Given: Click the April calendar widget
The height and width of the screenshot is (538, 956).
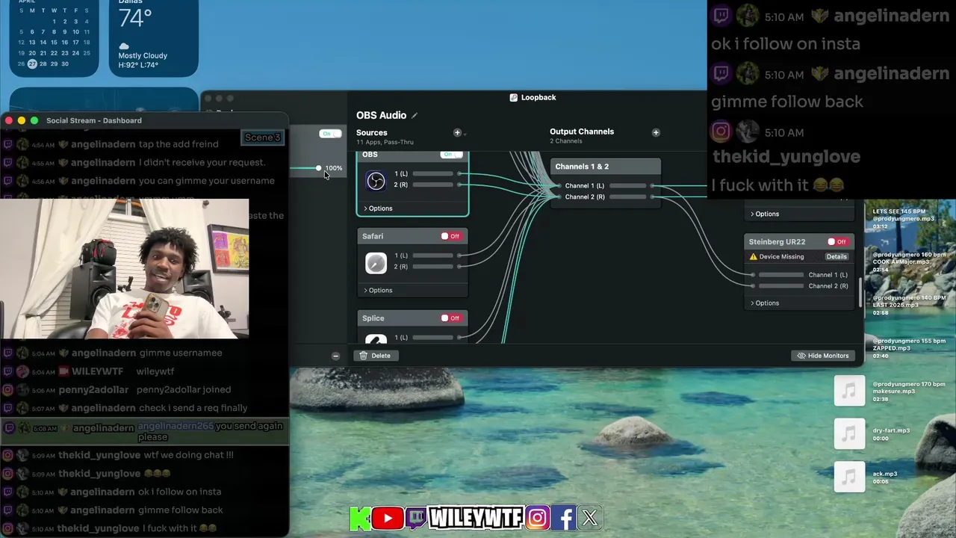Looking at the screenshot, I should pos(54,36).
